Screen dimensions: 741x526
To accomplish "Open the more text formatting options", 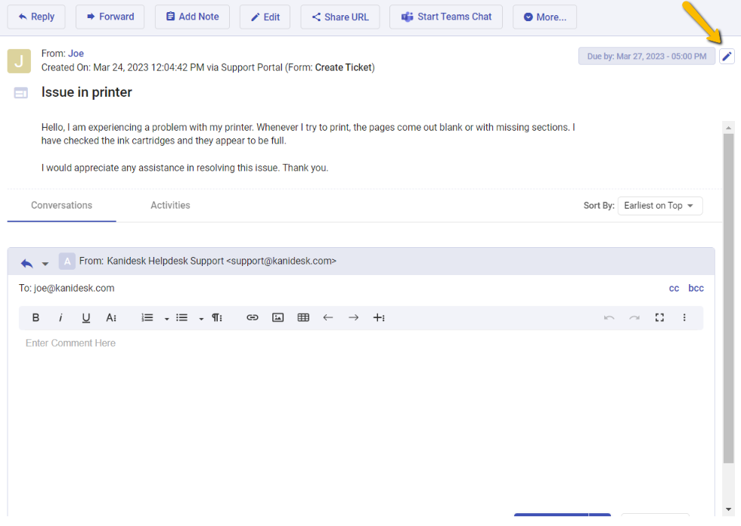I will click(x=111, y=317).
